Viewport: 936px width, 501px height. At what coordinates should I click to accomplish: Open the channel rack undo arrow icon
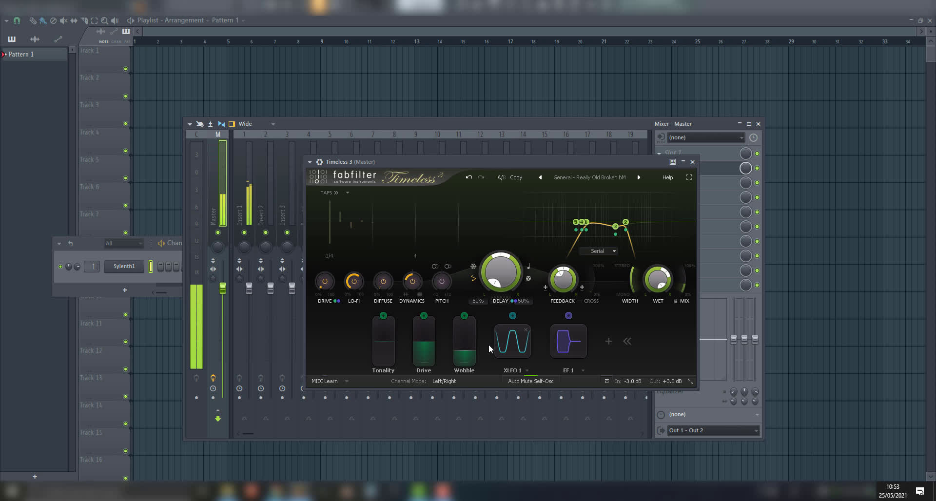point(70,243)
